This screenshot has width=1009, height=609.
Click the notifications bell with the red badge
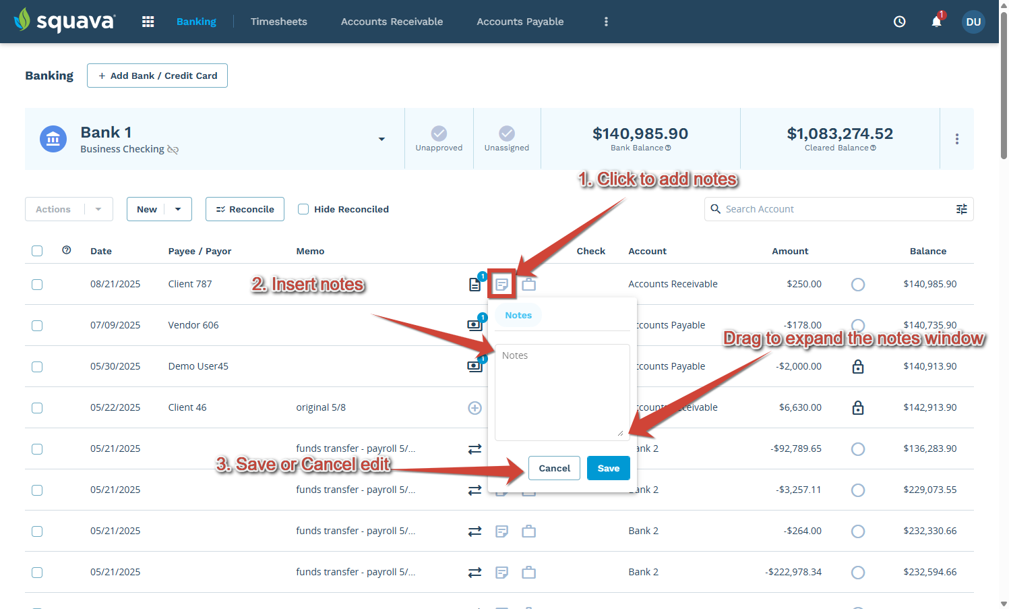(936, 22)
